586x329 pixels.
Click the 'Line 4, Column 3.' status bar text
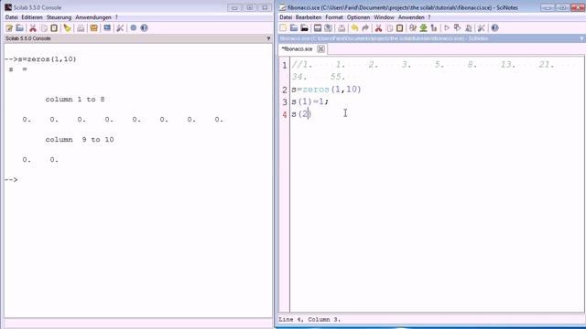(x=309, y=320)
